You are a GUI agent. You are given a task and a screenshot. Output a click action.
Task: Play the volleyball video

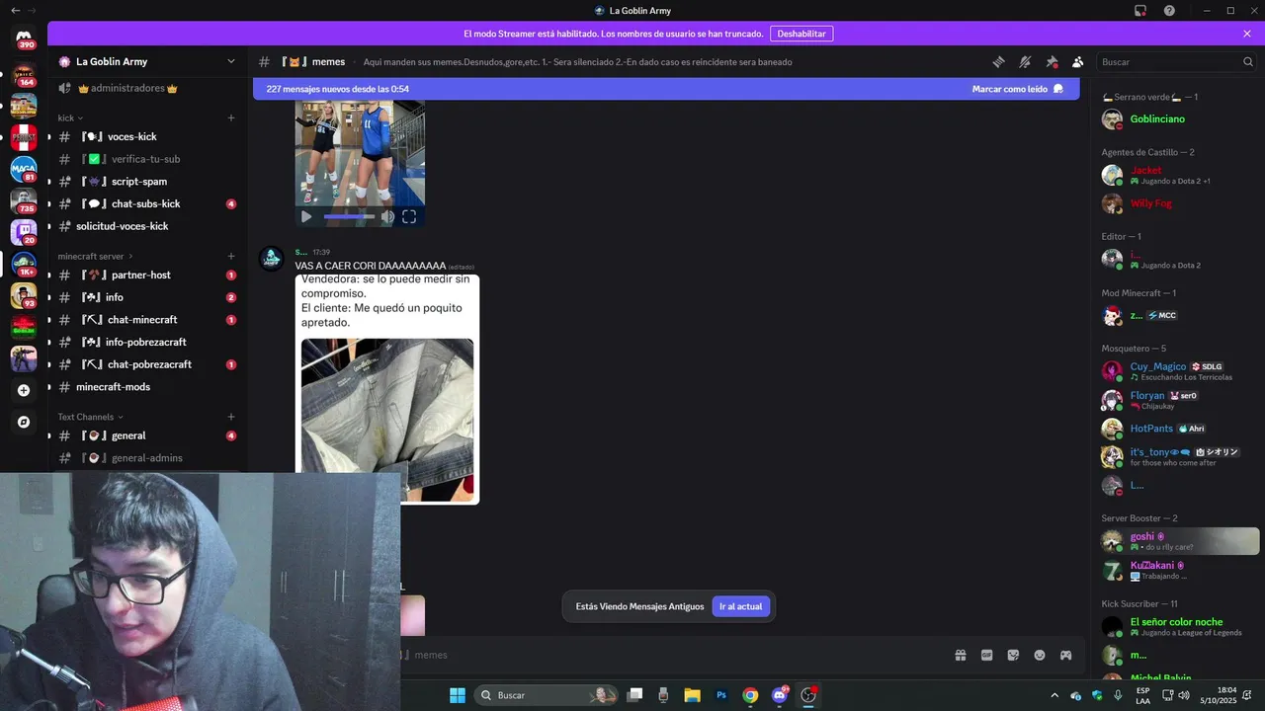[x=306, y=216]
